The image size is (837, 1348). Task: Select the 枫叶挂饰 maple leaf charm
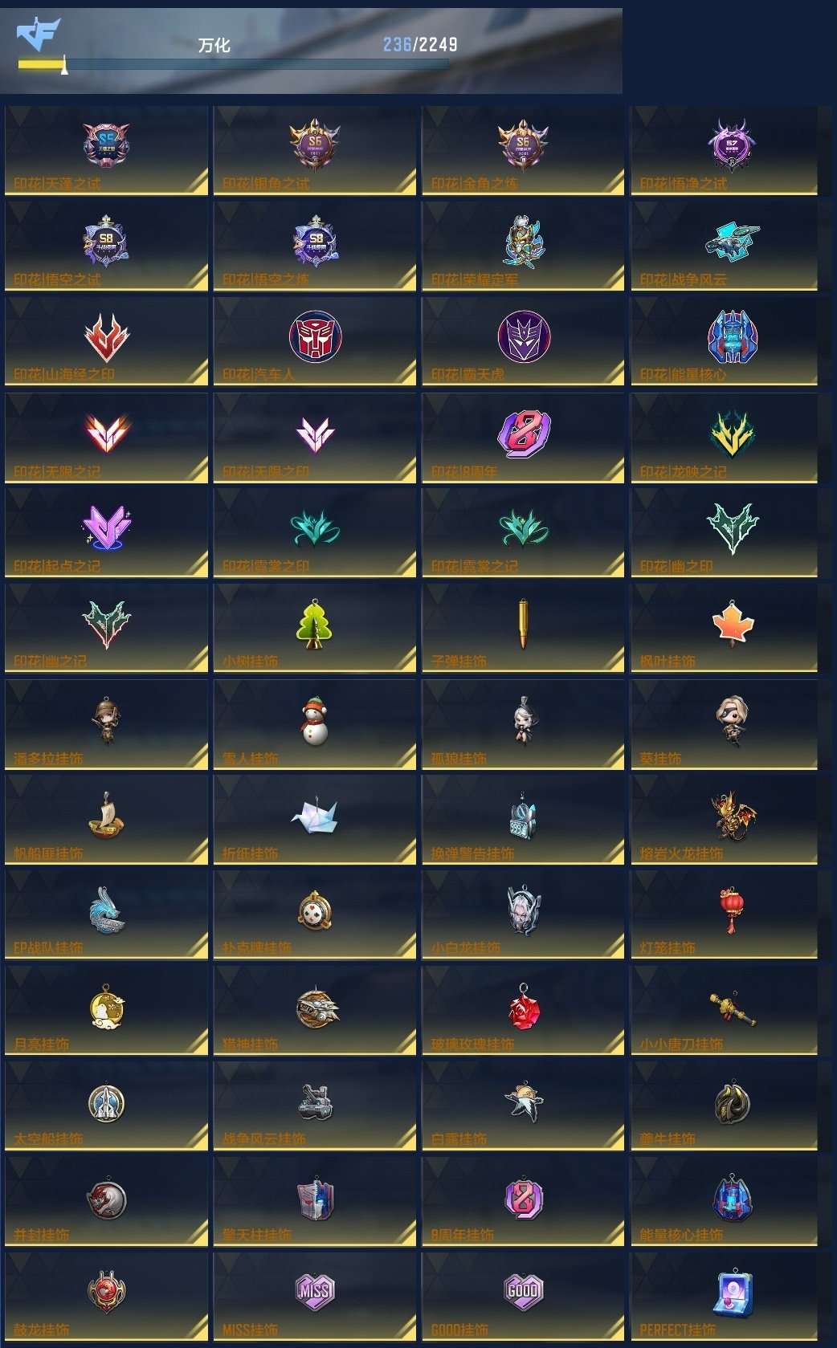[732, 624]
